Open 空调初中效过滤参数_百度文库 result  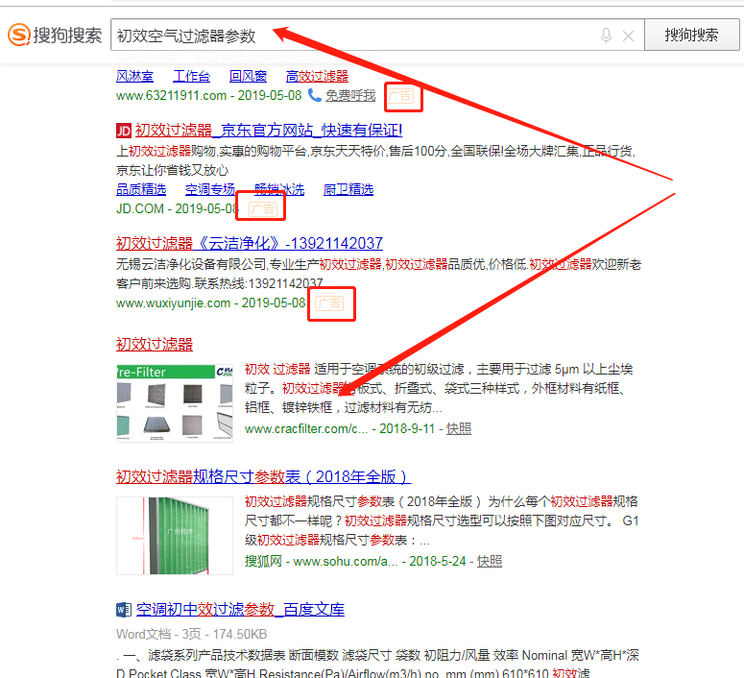[240, 609]
